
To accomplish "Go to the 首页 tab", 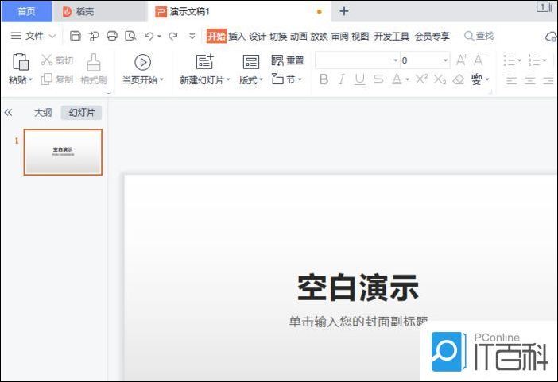I will (27, 11).
